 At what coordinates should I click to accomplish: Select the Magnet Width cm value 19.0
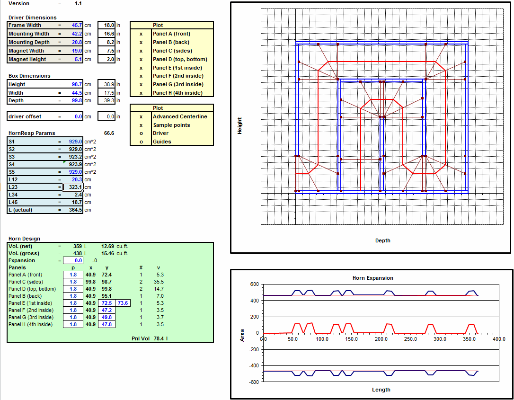[73, 51]
